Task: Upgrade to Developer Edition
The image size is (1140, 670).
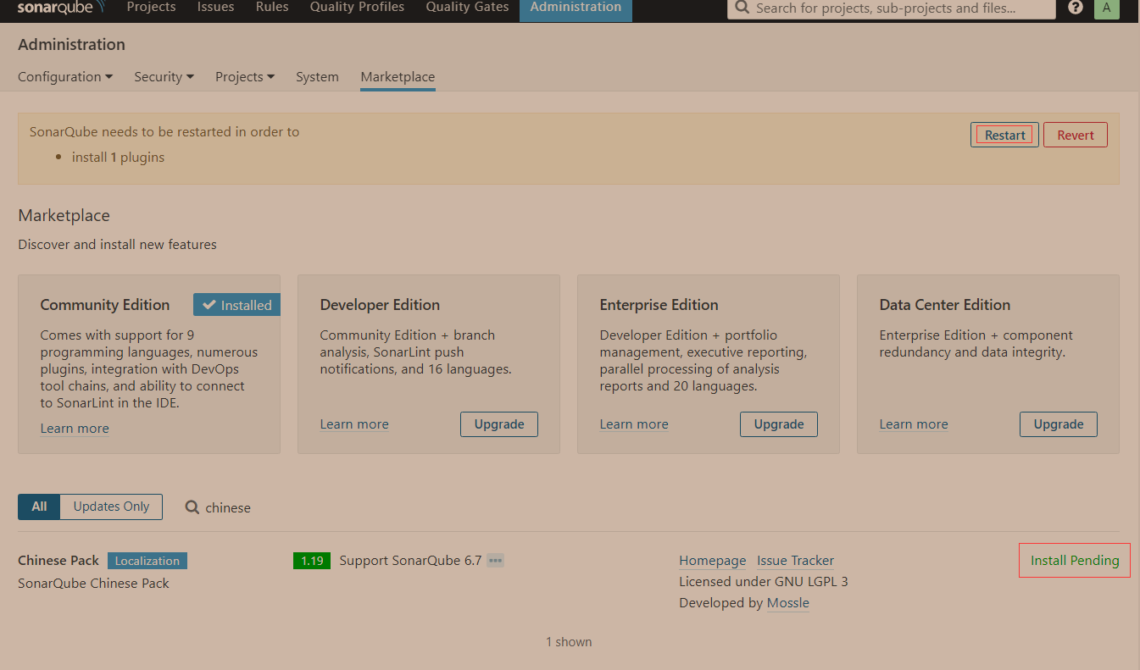Action: click(499, 424)
